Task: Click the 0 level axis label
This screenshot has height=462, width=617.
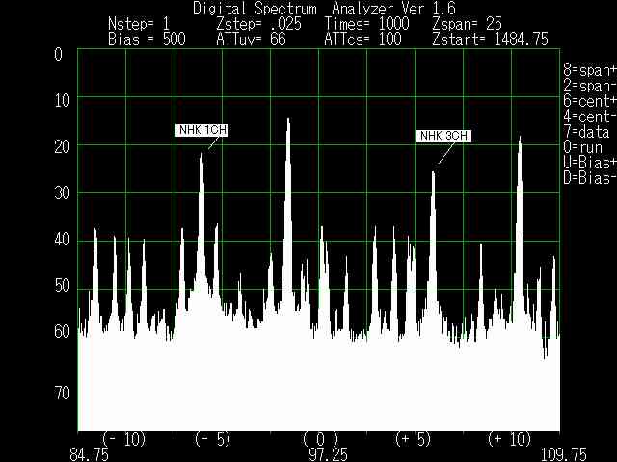Action: 58,55
